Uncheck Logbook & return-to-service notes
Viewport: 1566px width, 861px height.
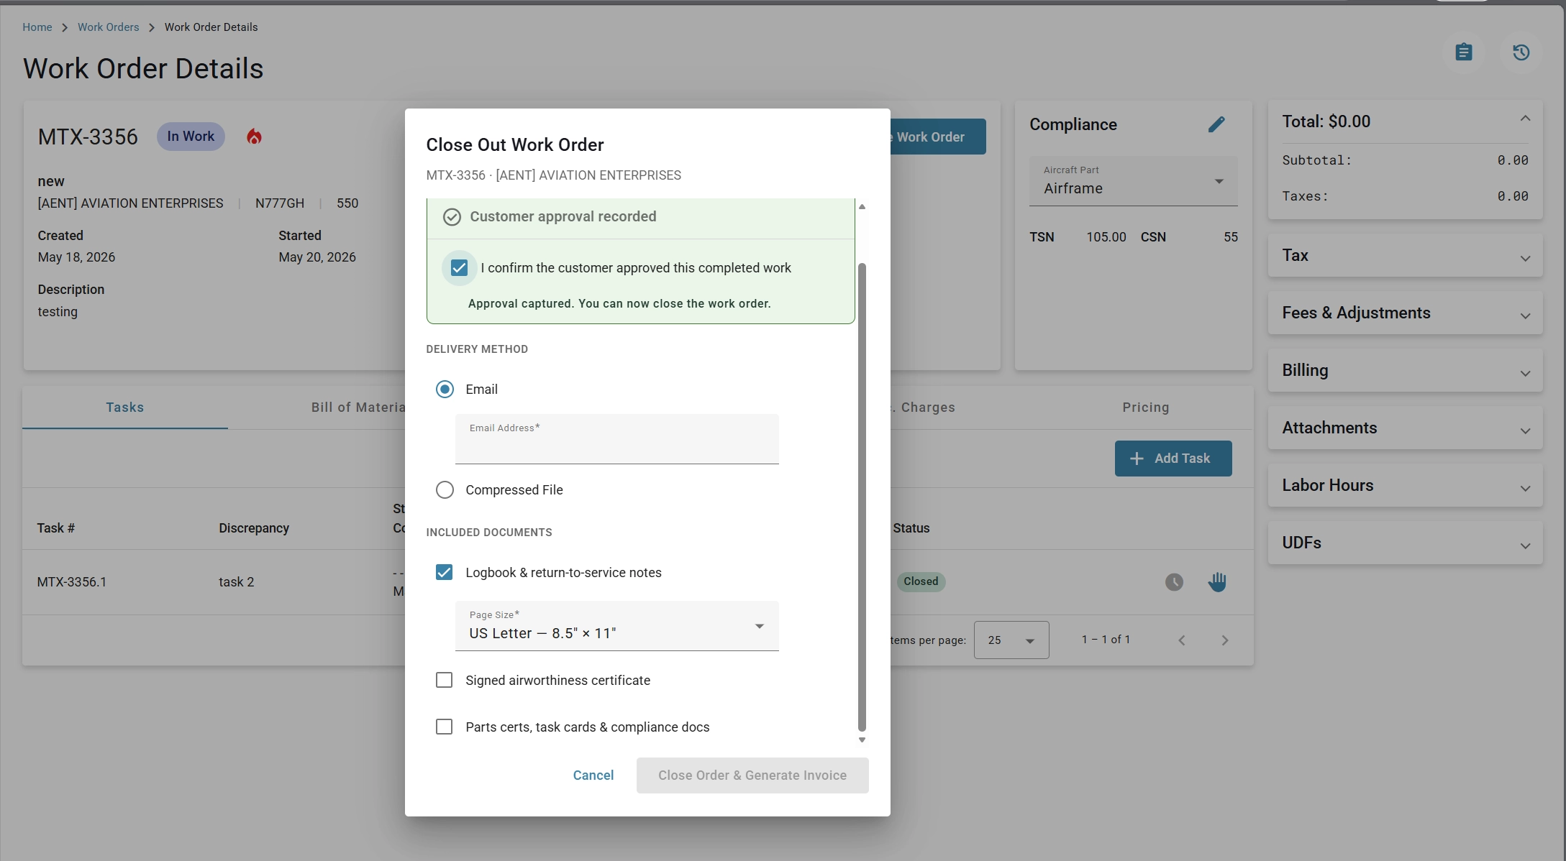tap(444, 573)
